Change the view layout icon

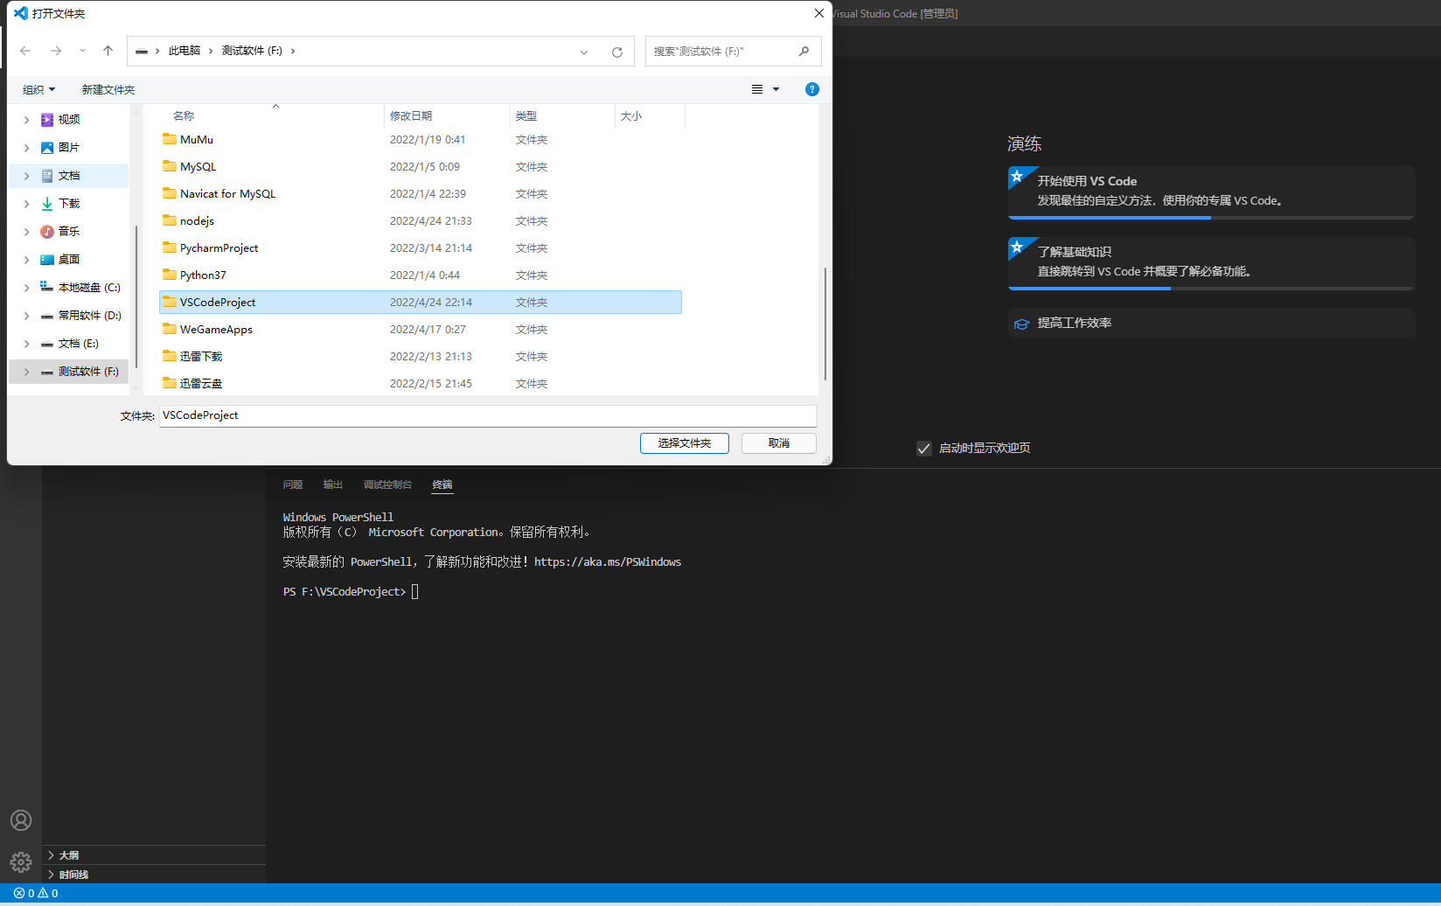coord(757,89)
